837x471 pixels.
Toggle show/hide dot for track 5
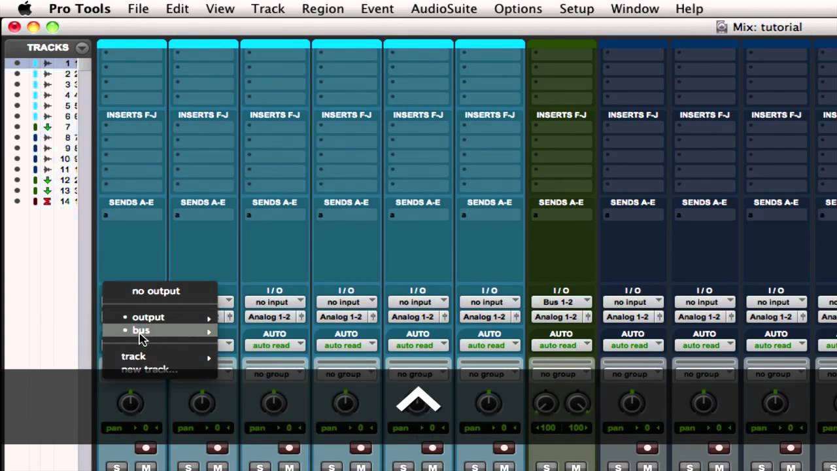[17, 106]
